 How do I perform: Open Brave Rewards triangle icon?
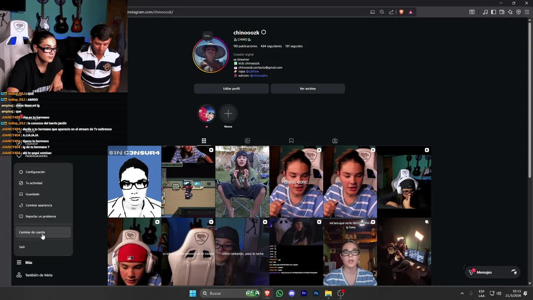[411, 12]
